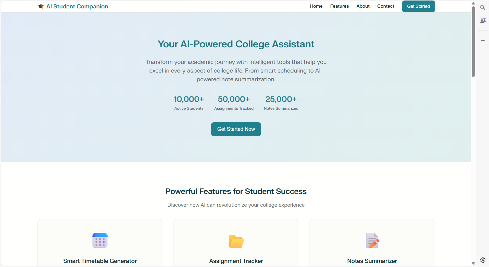Click the scrollbar down arrow

473,263
